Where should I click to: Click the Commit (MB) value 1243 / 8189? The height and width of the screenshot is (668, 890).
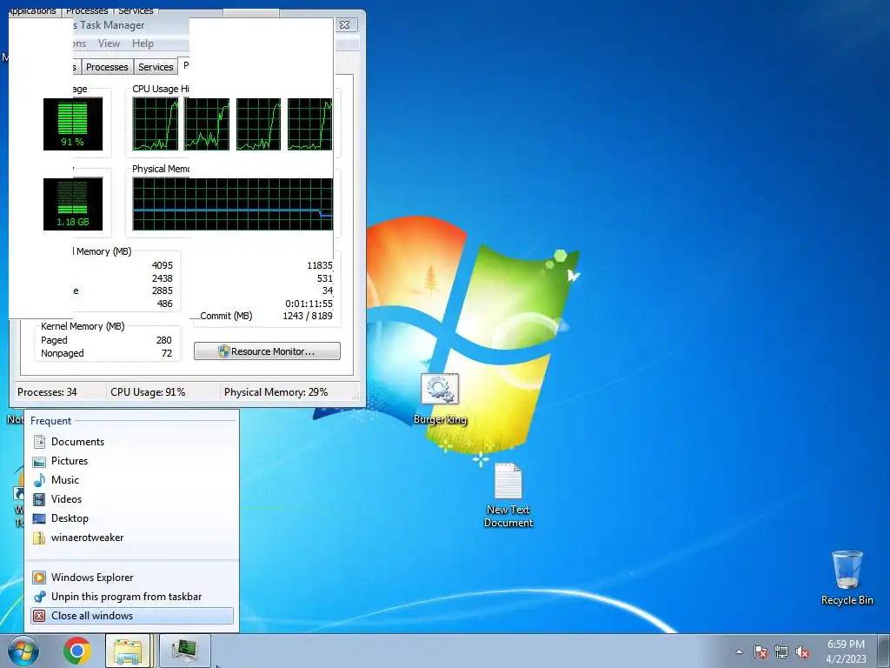[x=308, y=316]
